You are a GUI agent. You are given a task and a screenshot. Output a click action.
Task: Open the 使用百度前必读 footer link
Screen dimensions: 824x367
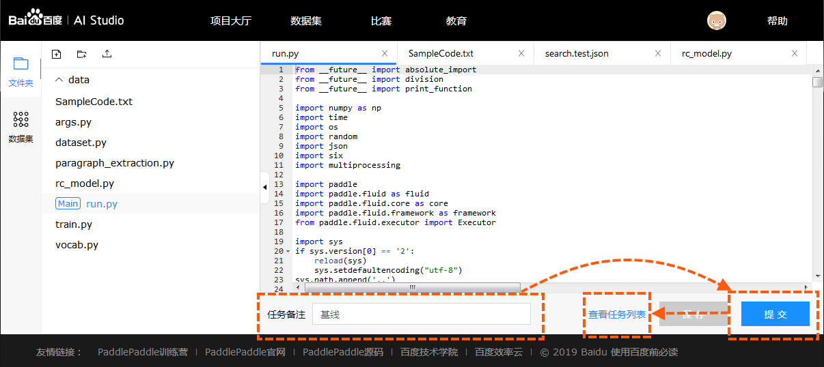pos(644,352)
